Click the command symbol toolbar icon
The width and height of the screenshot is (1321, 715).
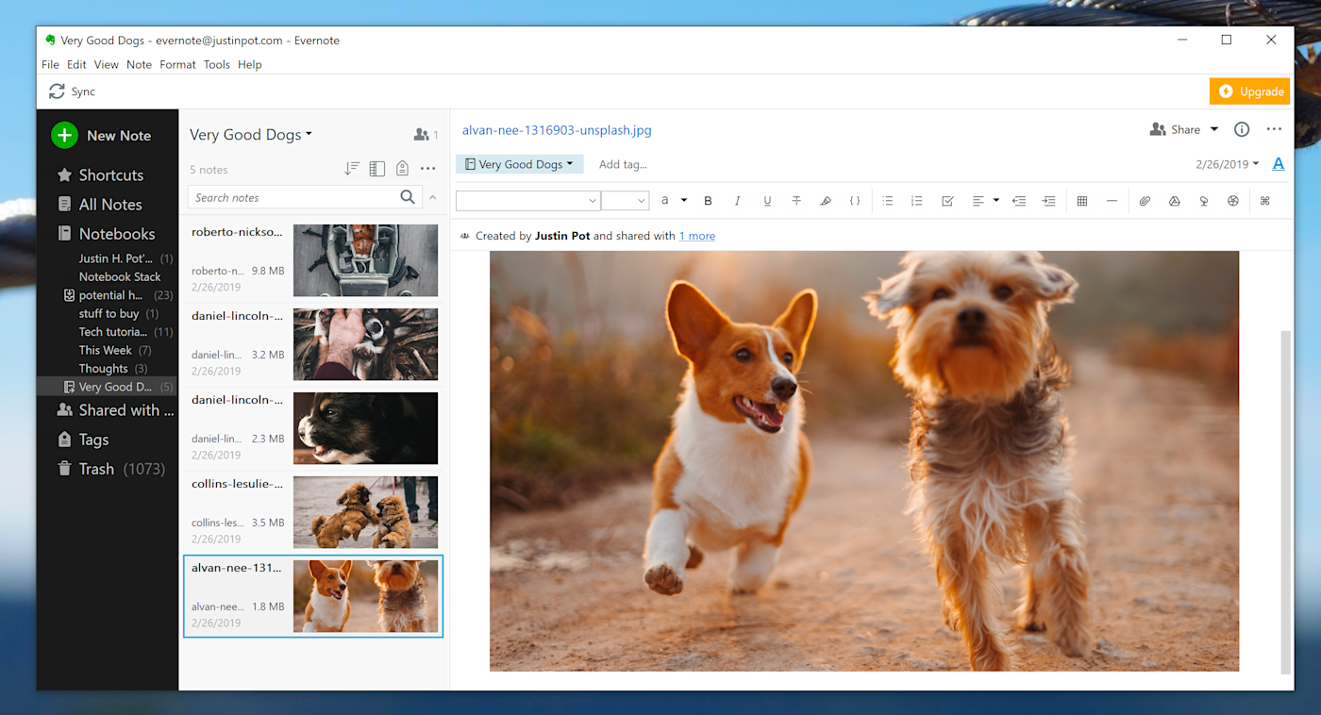[x=1265, y=201]
